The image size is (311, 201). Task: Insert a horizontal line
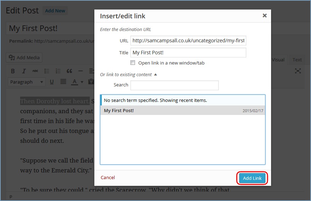pyautogui.click(x=81, y=71)
